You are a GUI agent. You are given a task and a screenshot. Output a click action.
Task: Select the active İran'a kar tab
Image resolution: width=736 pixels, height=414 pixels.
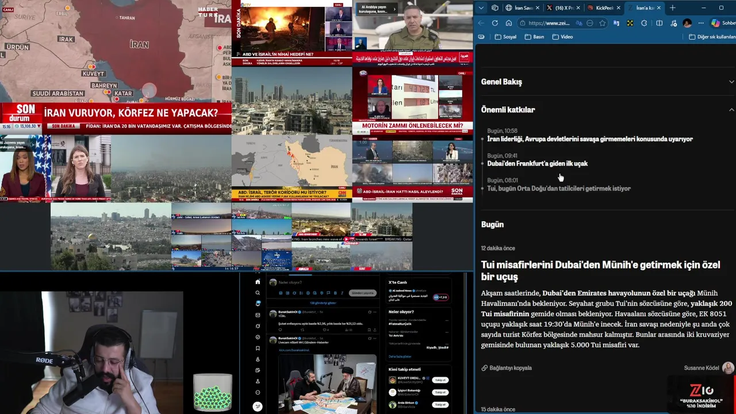(x=645, y=7)
